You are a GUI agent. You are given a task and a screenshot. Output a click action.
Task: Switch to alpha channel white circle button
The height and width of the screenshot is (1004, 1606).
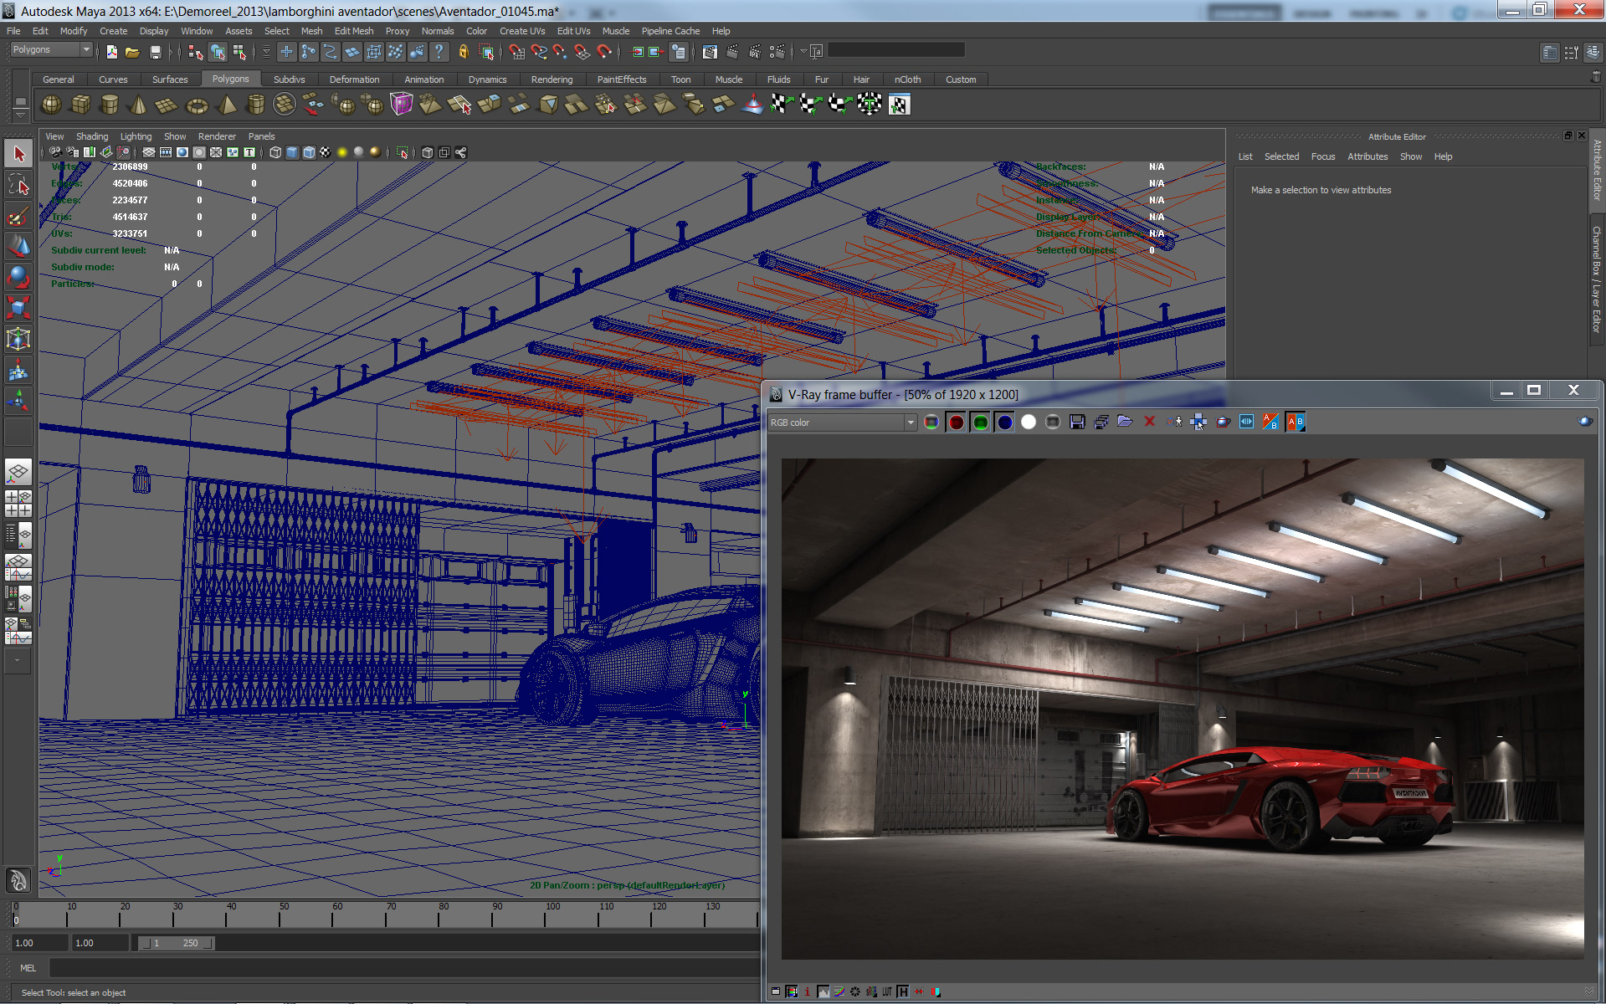(x=1029, y=422)
